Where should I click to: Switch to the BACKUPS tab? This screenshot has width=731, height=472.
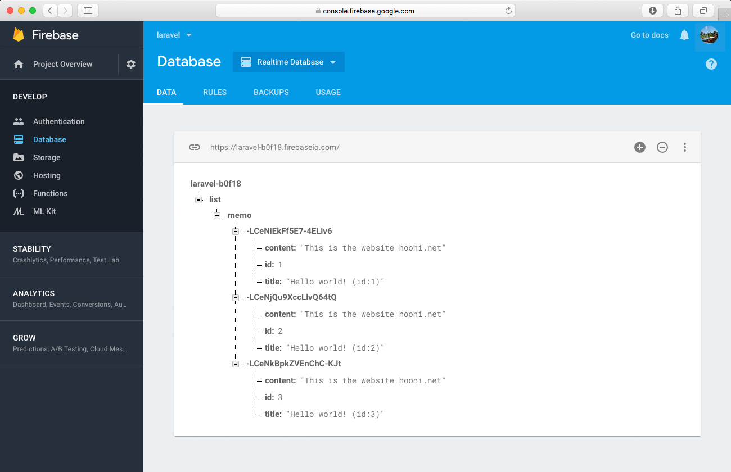tap(271, 92)
